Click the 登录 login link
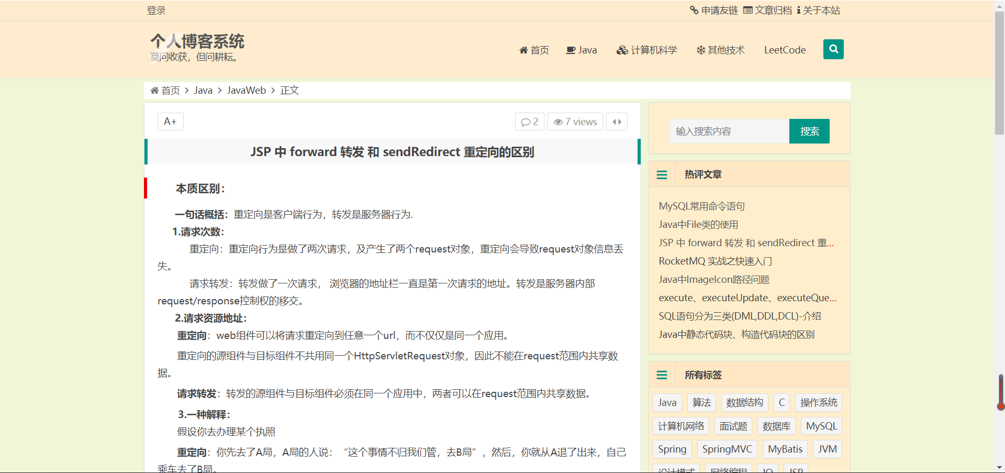This screenshot has width=1005, height=473. (156, 10)
